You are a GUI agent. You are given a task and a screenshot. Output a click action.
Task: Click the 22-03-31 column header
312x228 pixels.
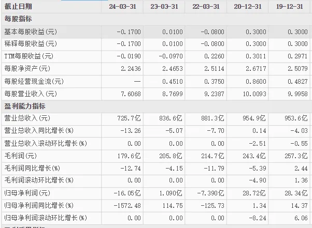click(x=206, y=7)
